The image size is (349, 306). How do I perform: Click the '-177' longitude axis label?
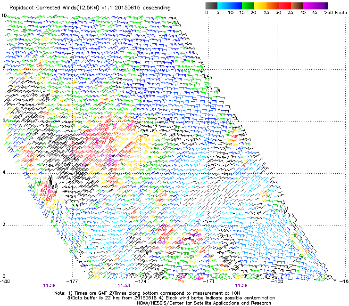[72, 282]
